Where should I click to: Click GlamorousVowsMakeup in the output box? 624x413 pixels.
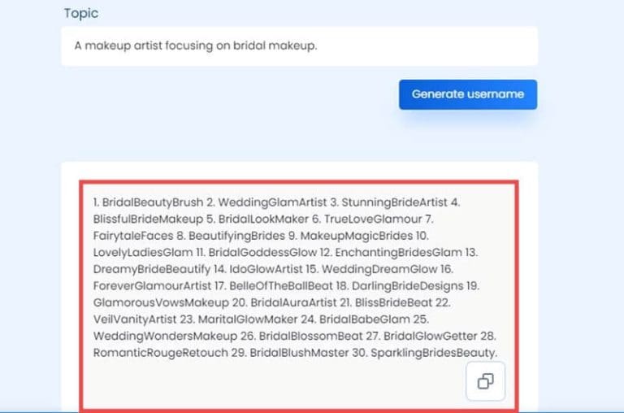[161, 302]
